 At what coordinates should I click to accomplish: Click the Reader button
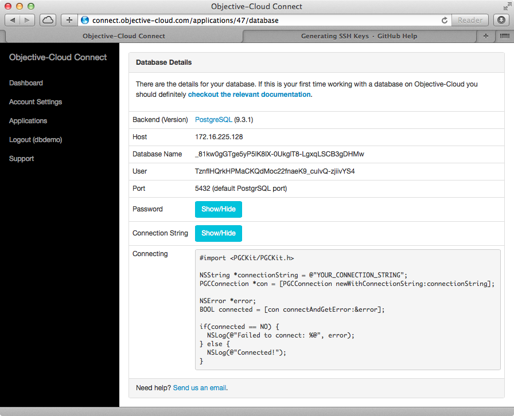pyautogui.click(x=470, y=20)
